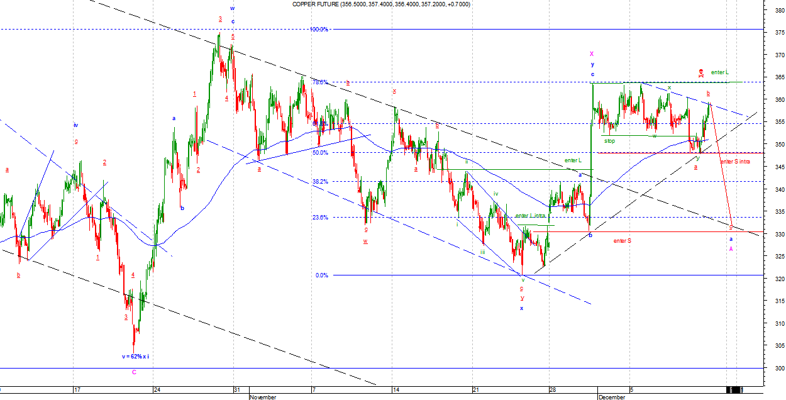Click the COPPER FUTURE chart title
This screenshot has width=786, height=400.
[381, 4]
